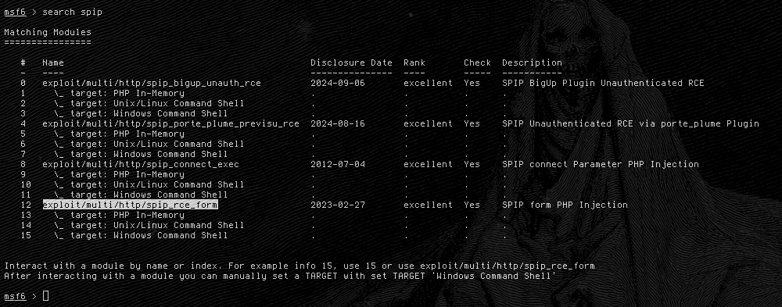Select the spip_bigup_unauth_rce module name
Viewport: 782px width, 307px height.
[x=152, y=84]
